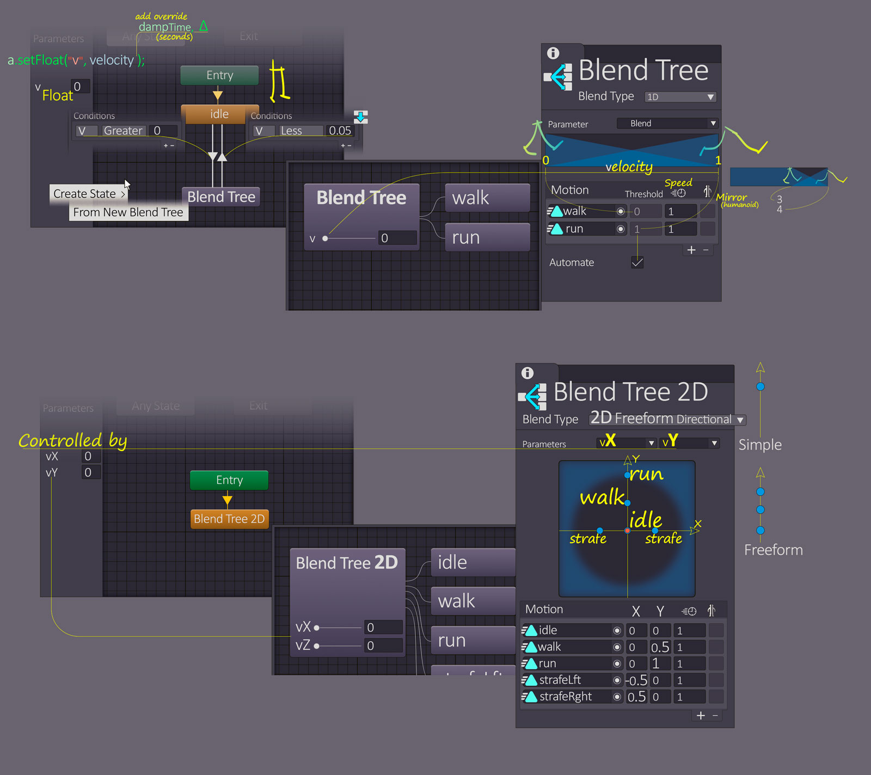Select the Any State node in lower Animator
The image size is (871, 775).
point(156,406)
